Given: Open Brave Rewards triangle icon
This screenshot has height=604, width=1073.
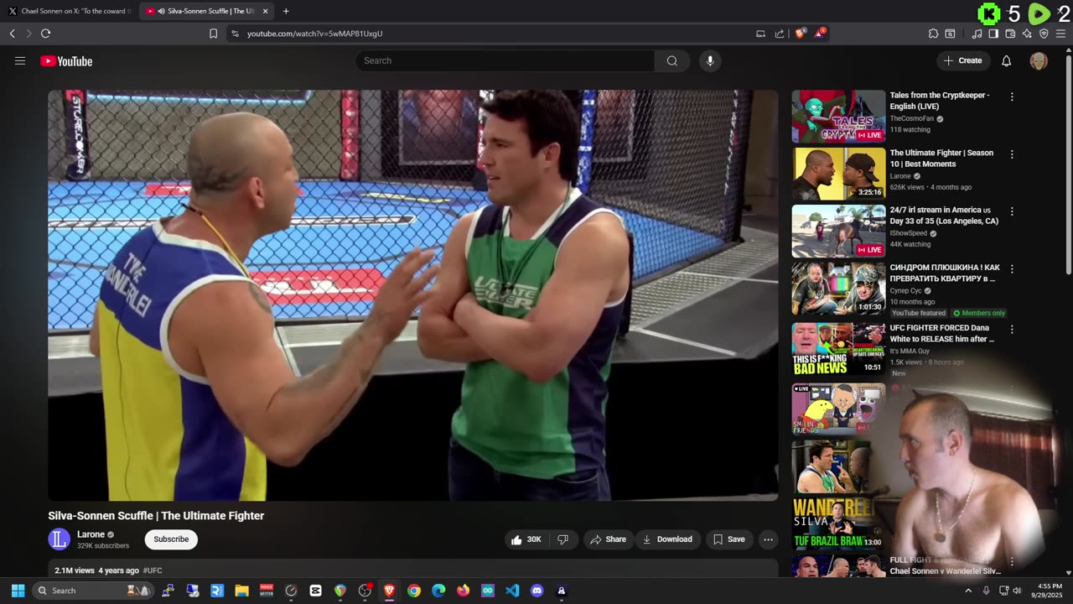Looking at the screenshot, I should (819, 34).
